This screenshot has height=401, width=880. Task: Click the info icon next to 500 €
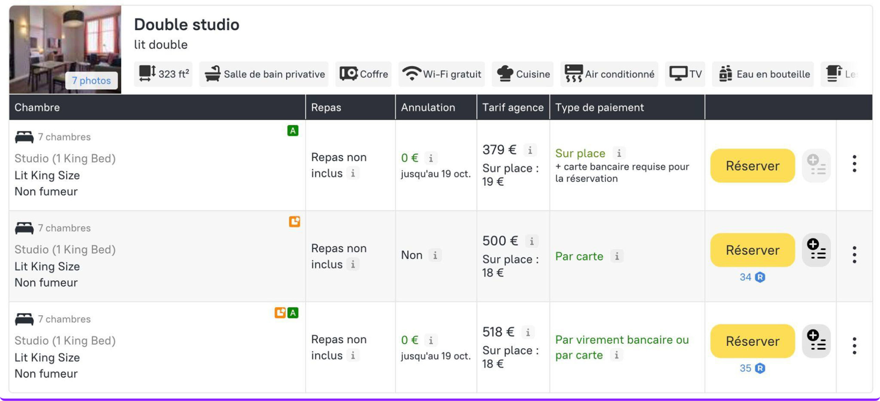pyautogui.click(x=531, y=241)
